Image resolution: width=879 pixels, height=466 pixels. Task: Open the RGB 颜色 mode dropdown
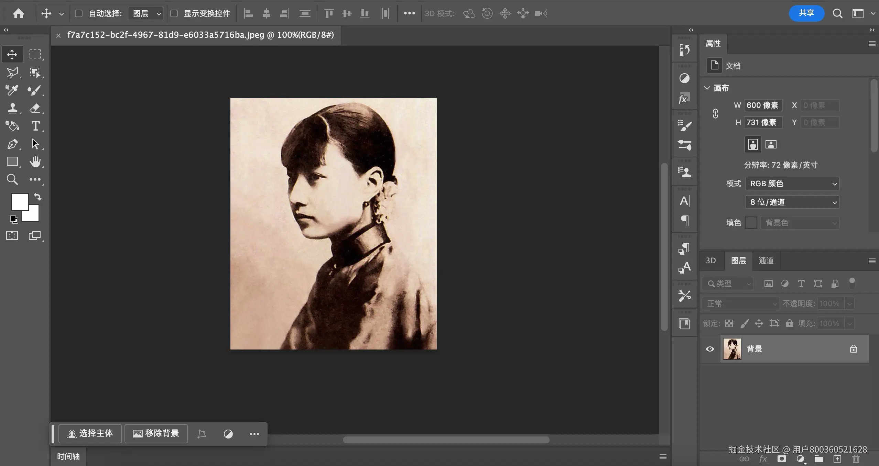point(792,184)
